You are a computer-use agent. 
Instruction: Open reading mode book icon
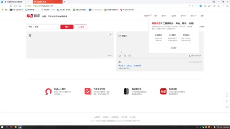tap(20, 6)
